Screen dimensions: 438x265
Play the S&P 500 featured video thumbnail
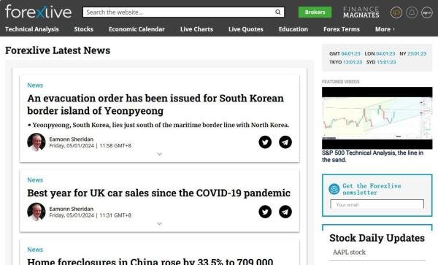[x=377, y=118]
